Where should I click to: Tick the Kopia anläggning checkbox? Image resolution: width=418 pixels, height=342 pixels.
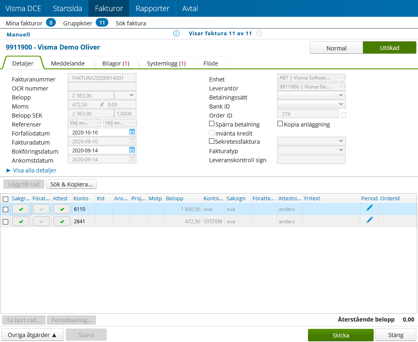click(x=280, y=124)
